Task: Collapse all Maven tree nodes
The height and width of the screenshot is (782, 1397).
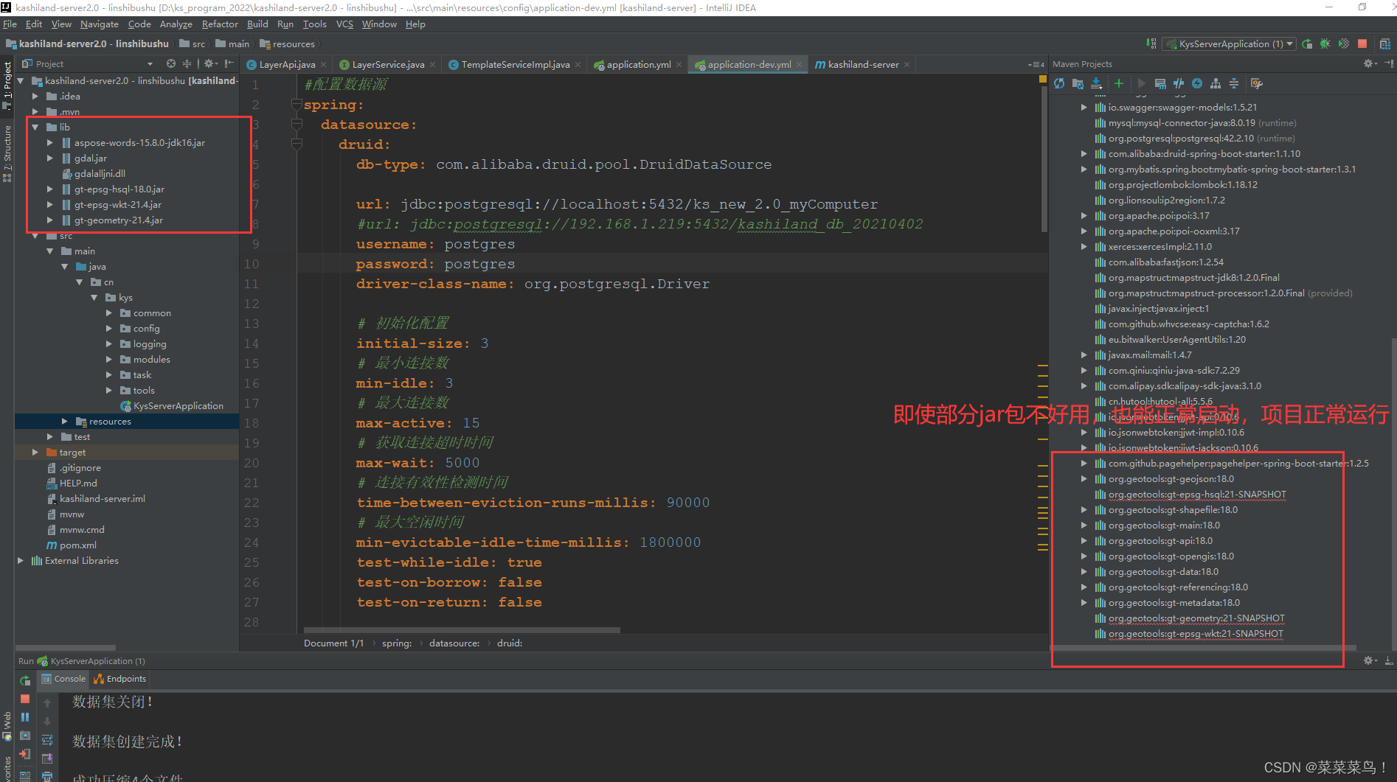Action: click(x=1234, y=83)
